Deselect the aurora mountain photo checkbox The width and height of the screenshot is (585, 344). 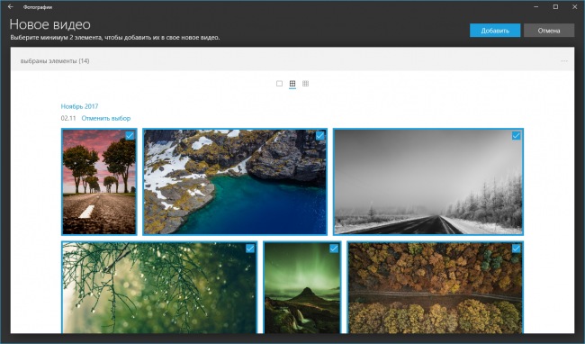tap(334, 249)
